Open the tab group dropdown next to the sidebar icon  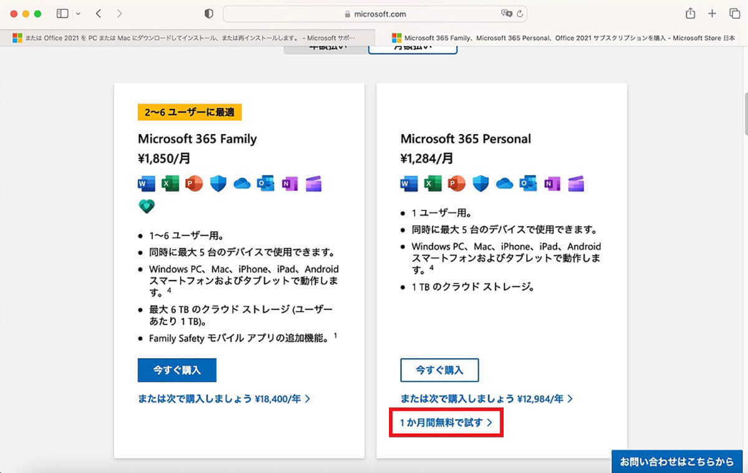77,13
